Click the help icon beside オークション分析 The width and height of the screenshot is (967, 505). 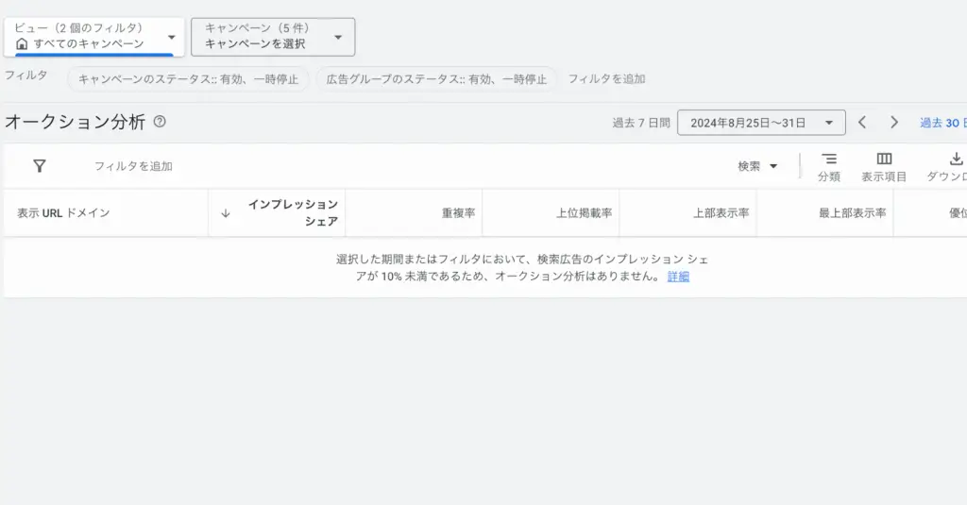click(x=160, y=122)
